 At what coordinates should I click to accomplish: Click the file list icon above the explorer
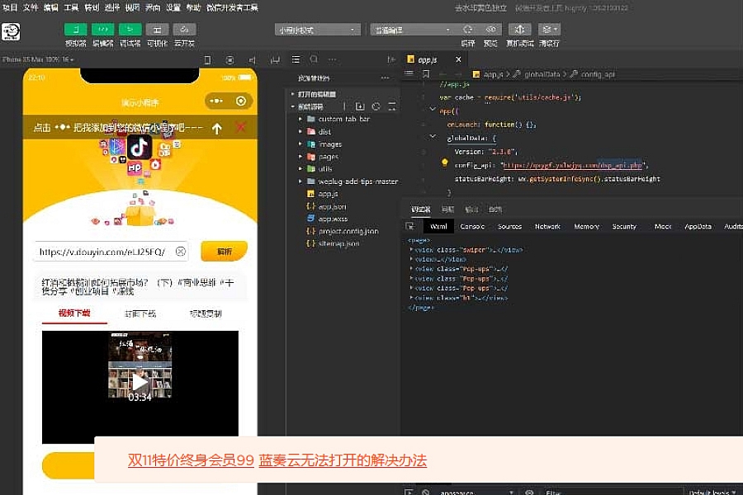tap(296, 59)
